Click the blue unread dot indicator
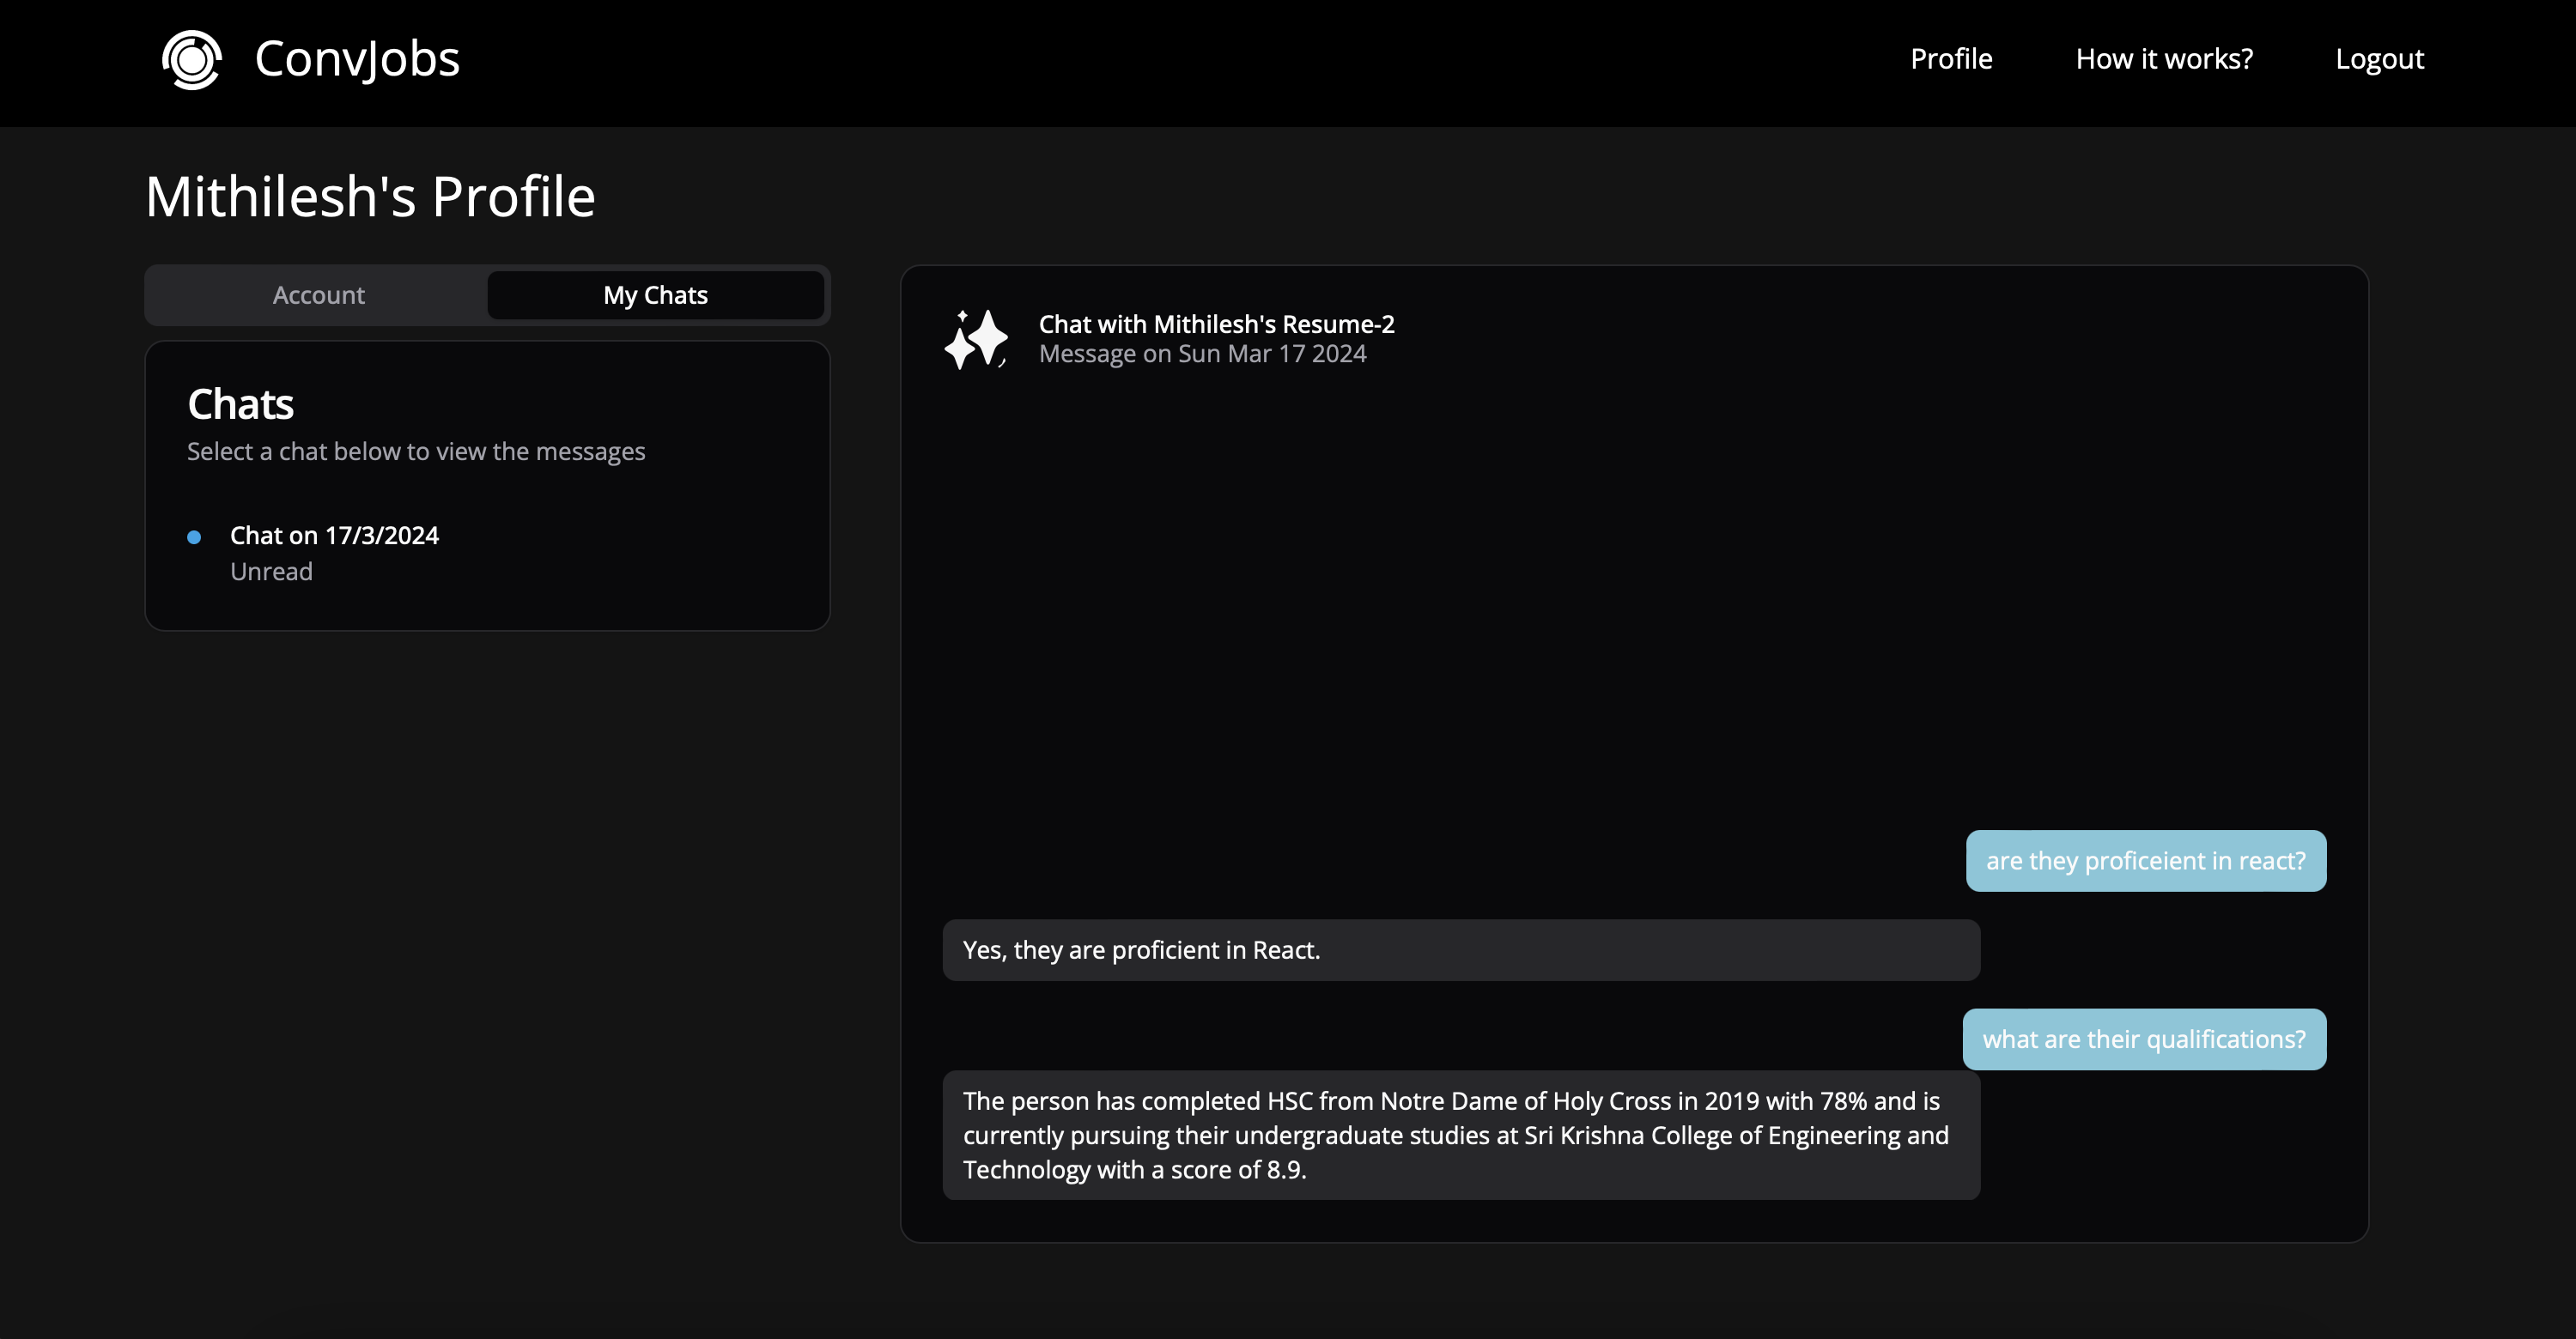 (x=194, y=537)
